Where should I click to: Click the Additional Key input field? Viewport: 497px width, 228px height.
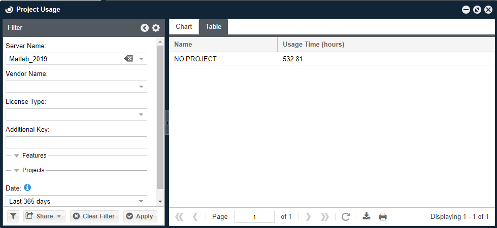pyautogui.click(x=76, y=142)
